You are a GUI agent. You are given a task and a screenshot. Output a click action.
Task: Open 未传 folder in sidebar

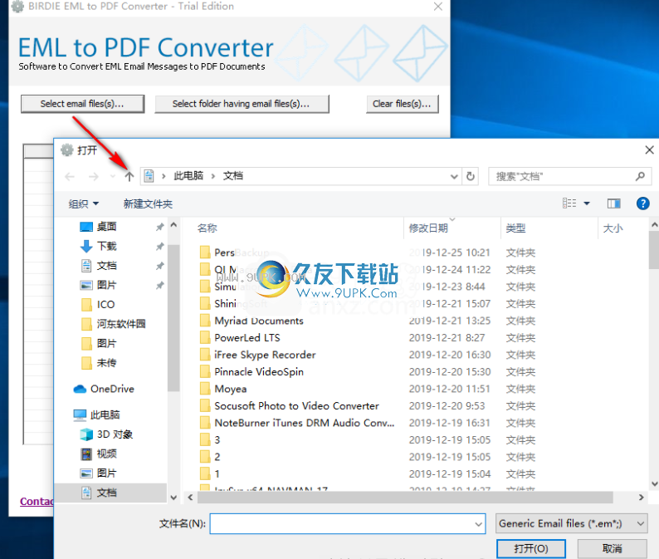tap(106, 363)
